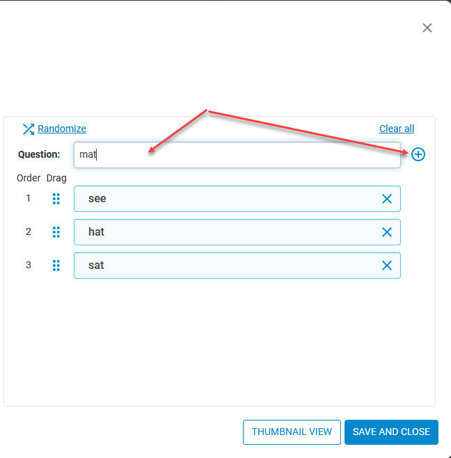
Task: Click the Order column header
Action: point(29,178)
